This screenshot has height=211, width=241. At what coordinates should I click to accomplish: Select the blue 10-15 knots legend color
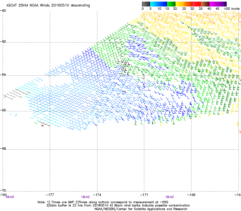click(163, 4)
